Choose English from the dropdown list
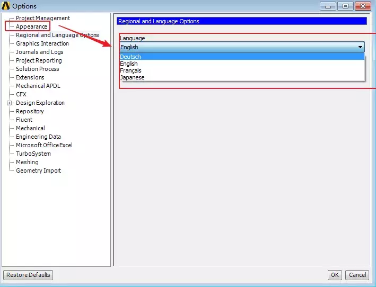This screenshot has height=287, width=376. point(242,64)
